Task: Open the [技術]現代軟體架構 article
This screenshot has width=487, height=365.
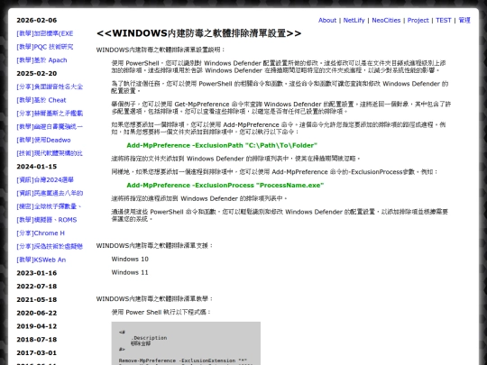Action: click(50, 153)
